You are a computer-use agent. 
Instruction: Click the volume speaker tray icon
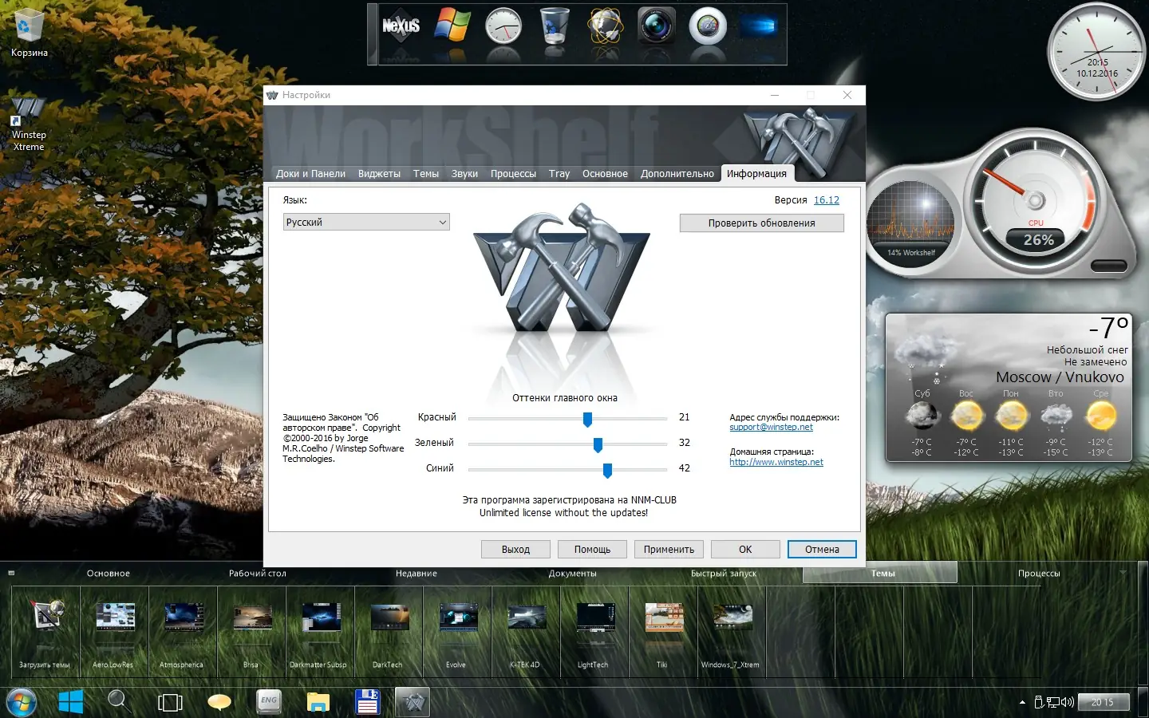click(x=1068, y=702)
